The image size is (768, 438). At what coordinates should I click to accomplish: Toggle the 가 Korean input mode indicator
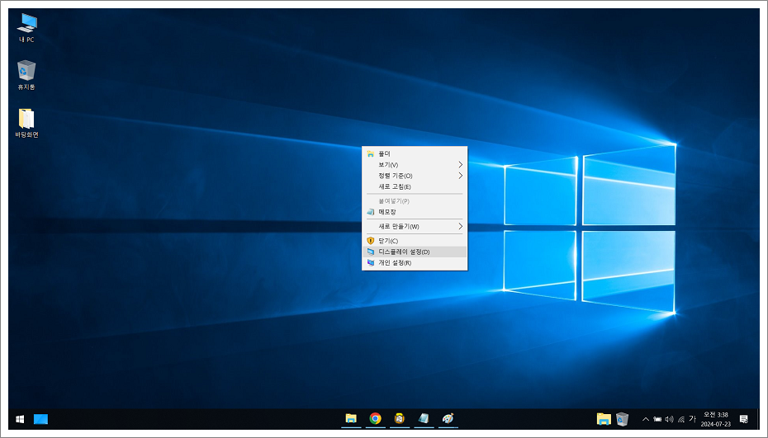(x=692, y=419)
